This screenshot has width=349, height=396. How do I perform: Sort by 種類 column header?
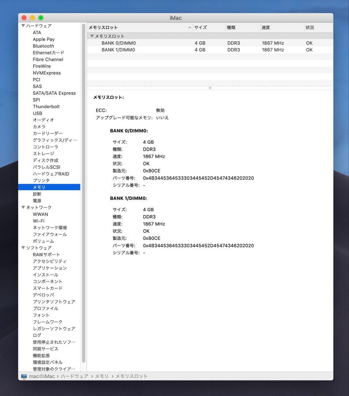[x=243, y=27]
